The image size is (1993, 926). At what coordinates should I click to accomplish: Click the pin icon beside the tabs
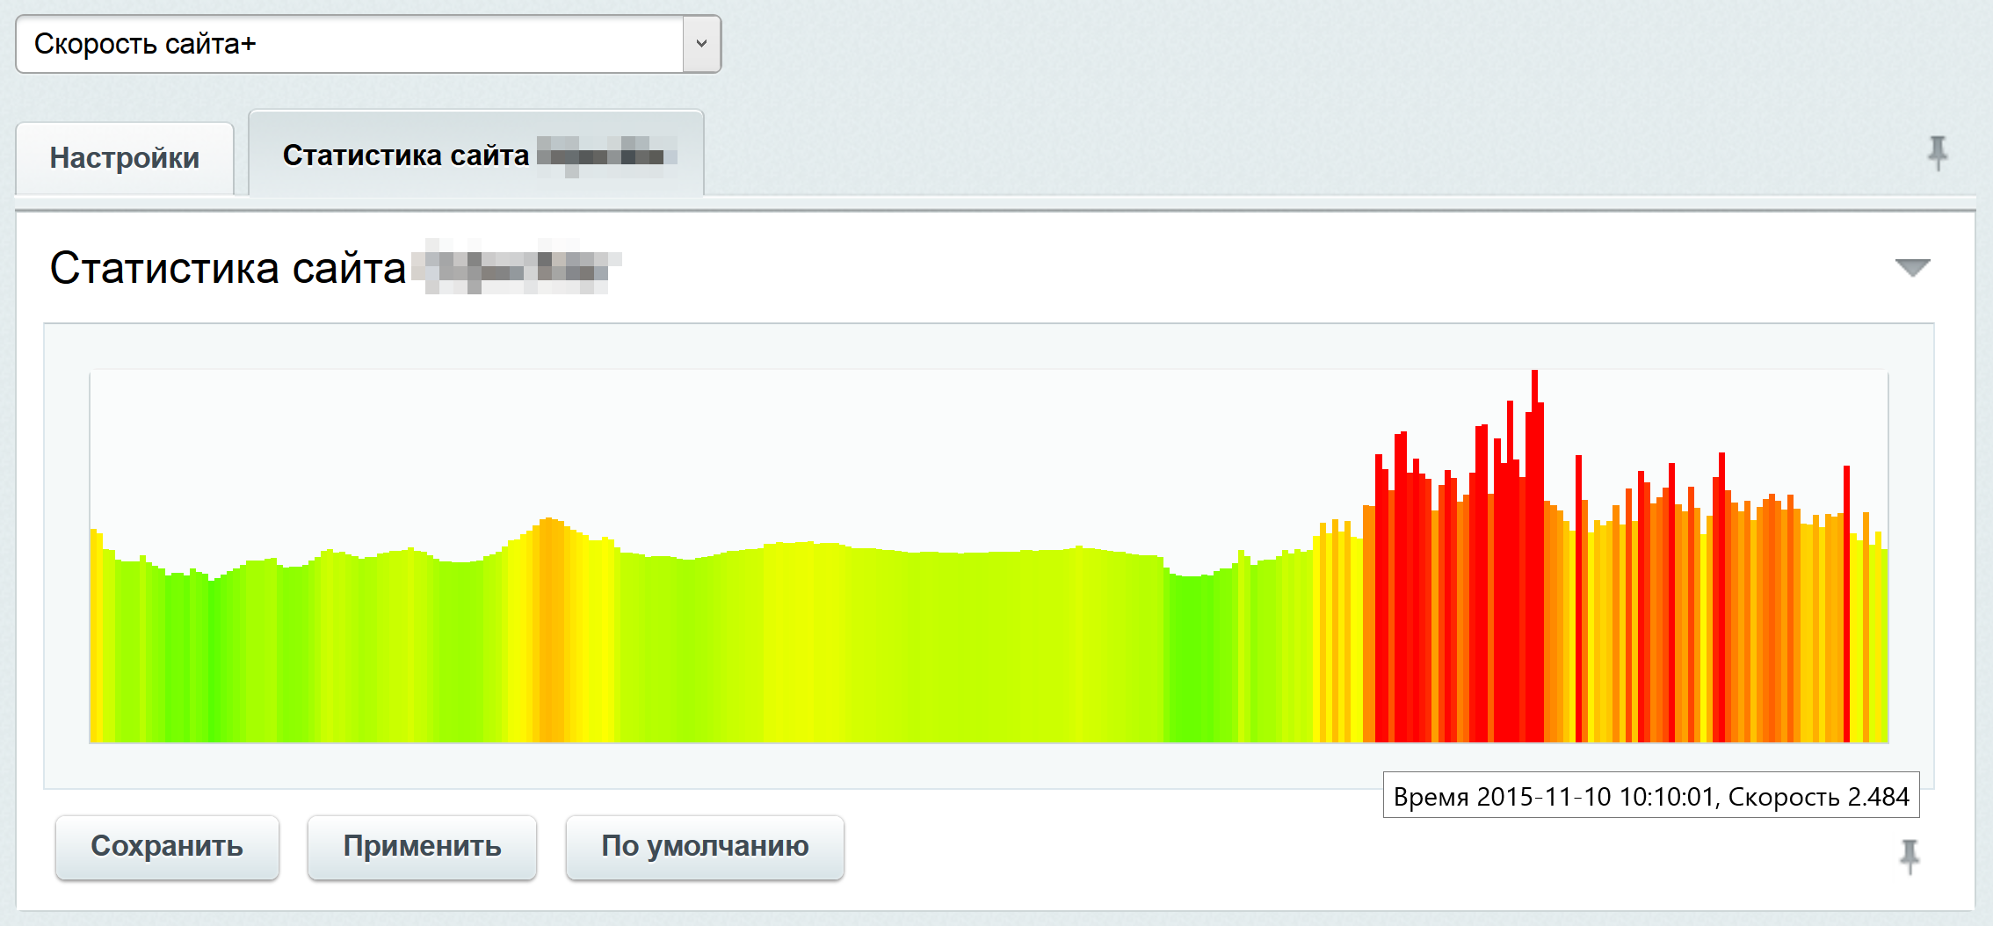pos(1937,153)
